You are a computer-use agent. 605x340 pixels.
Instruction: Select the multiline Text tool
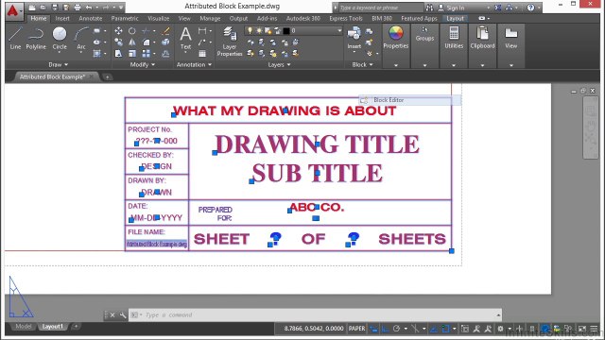[x=185, y=38]
